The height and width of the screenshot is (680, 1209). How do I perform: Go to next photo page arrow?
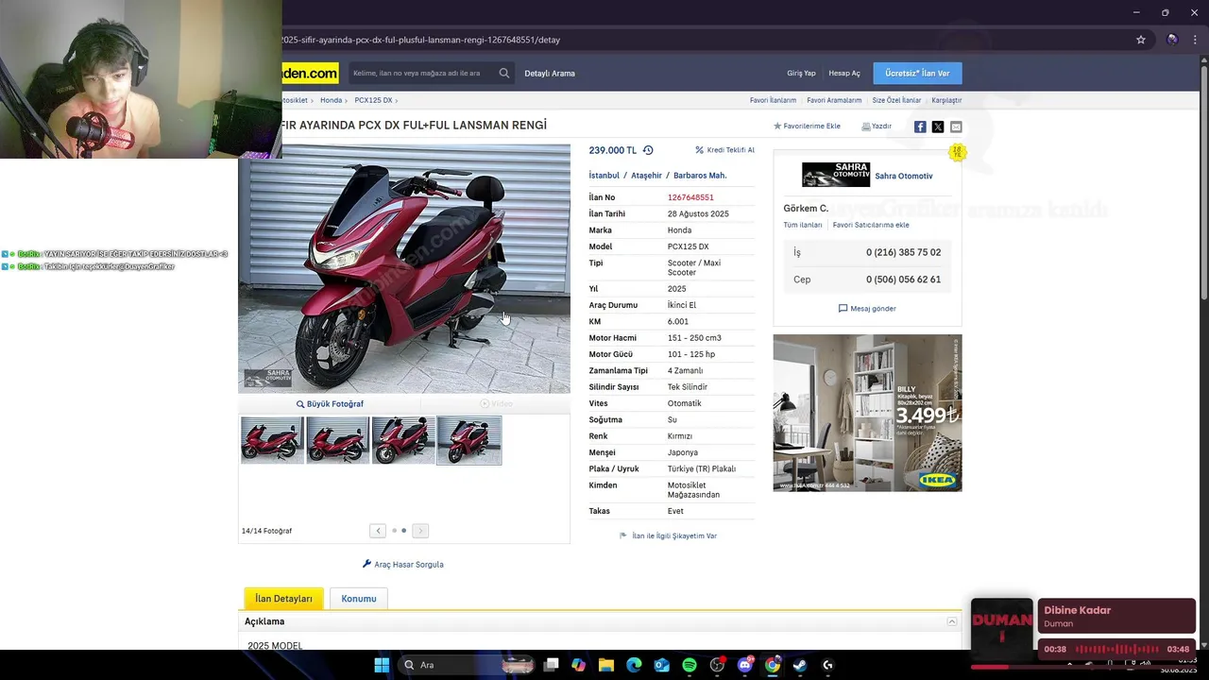(x=420, y=531)
